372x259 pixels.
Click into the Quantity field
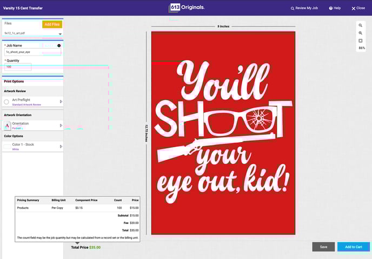click(x=18, y=67)
